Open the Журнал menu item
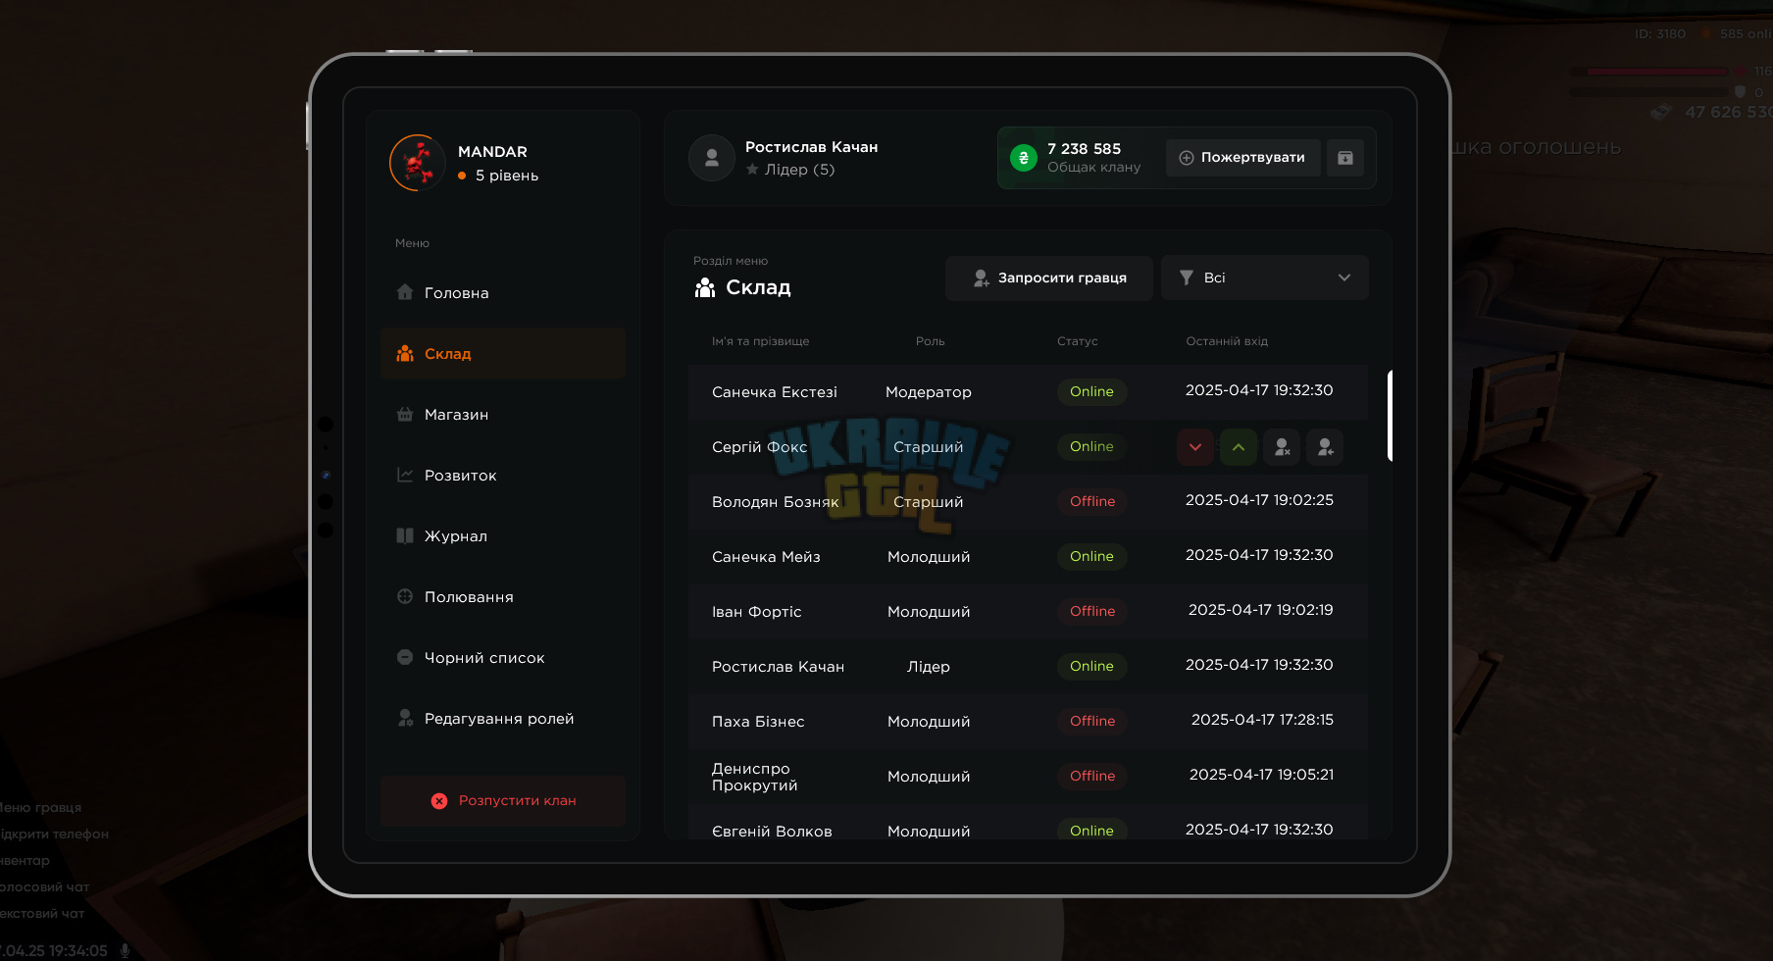Viewport: 1773px width, 961px height. tap(503, 536)
